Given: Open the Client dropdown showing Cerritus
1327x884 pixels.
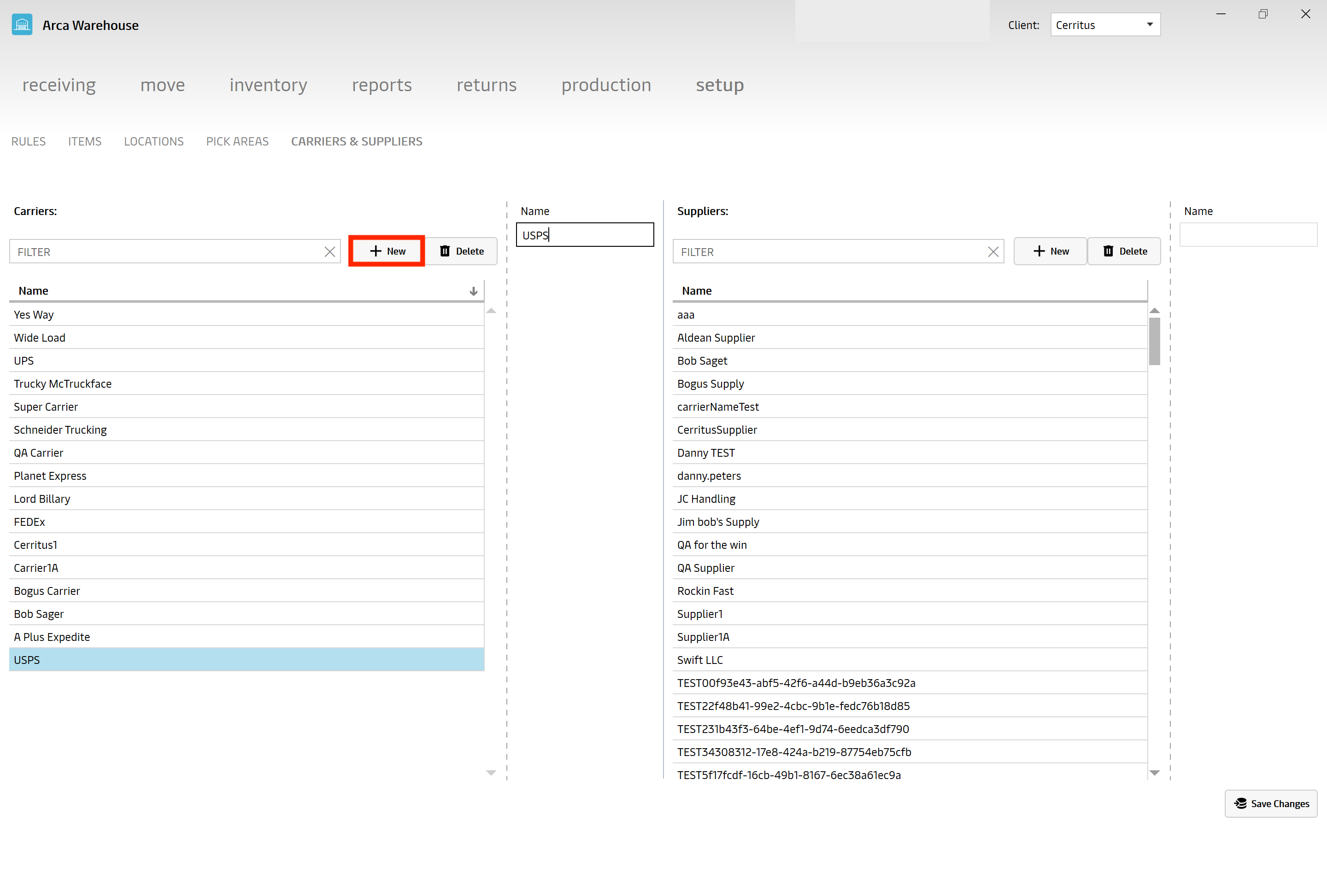Looking at the screenshot, I should coord(1105,25).
